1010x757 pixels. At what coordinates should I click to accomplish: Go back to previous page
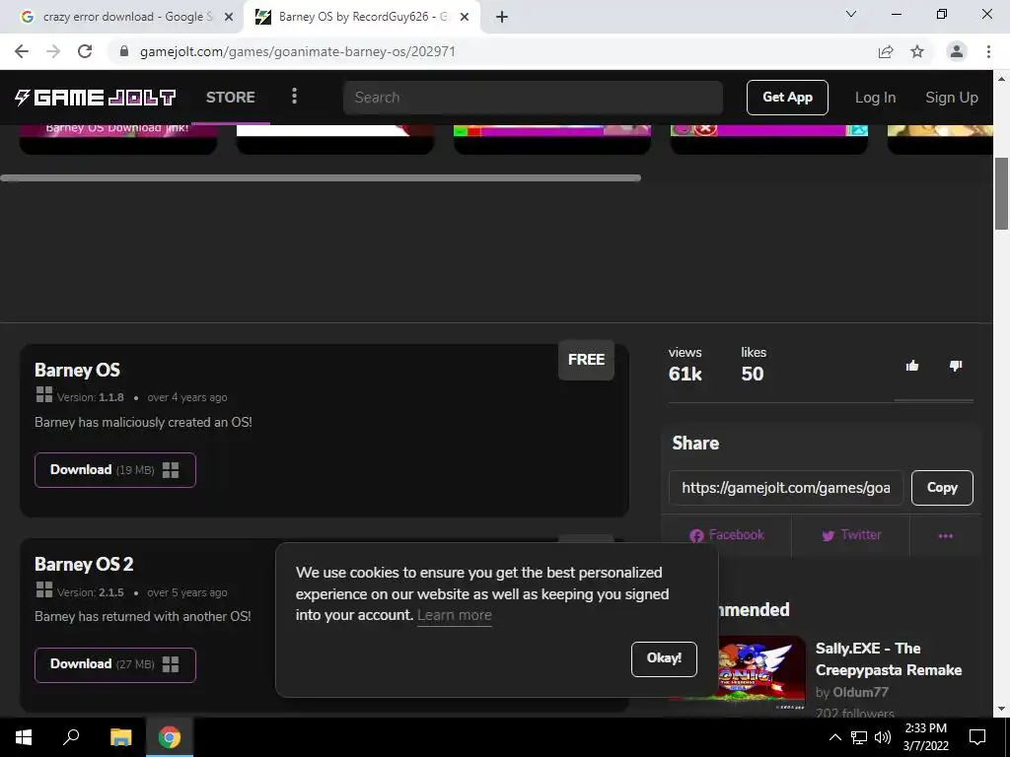[x=22, y=51]
